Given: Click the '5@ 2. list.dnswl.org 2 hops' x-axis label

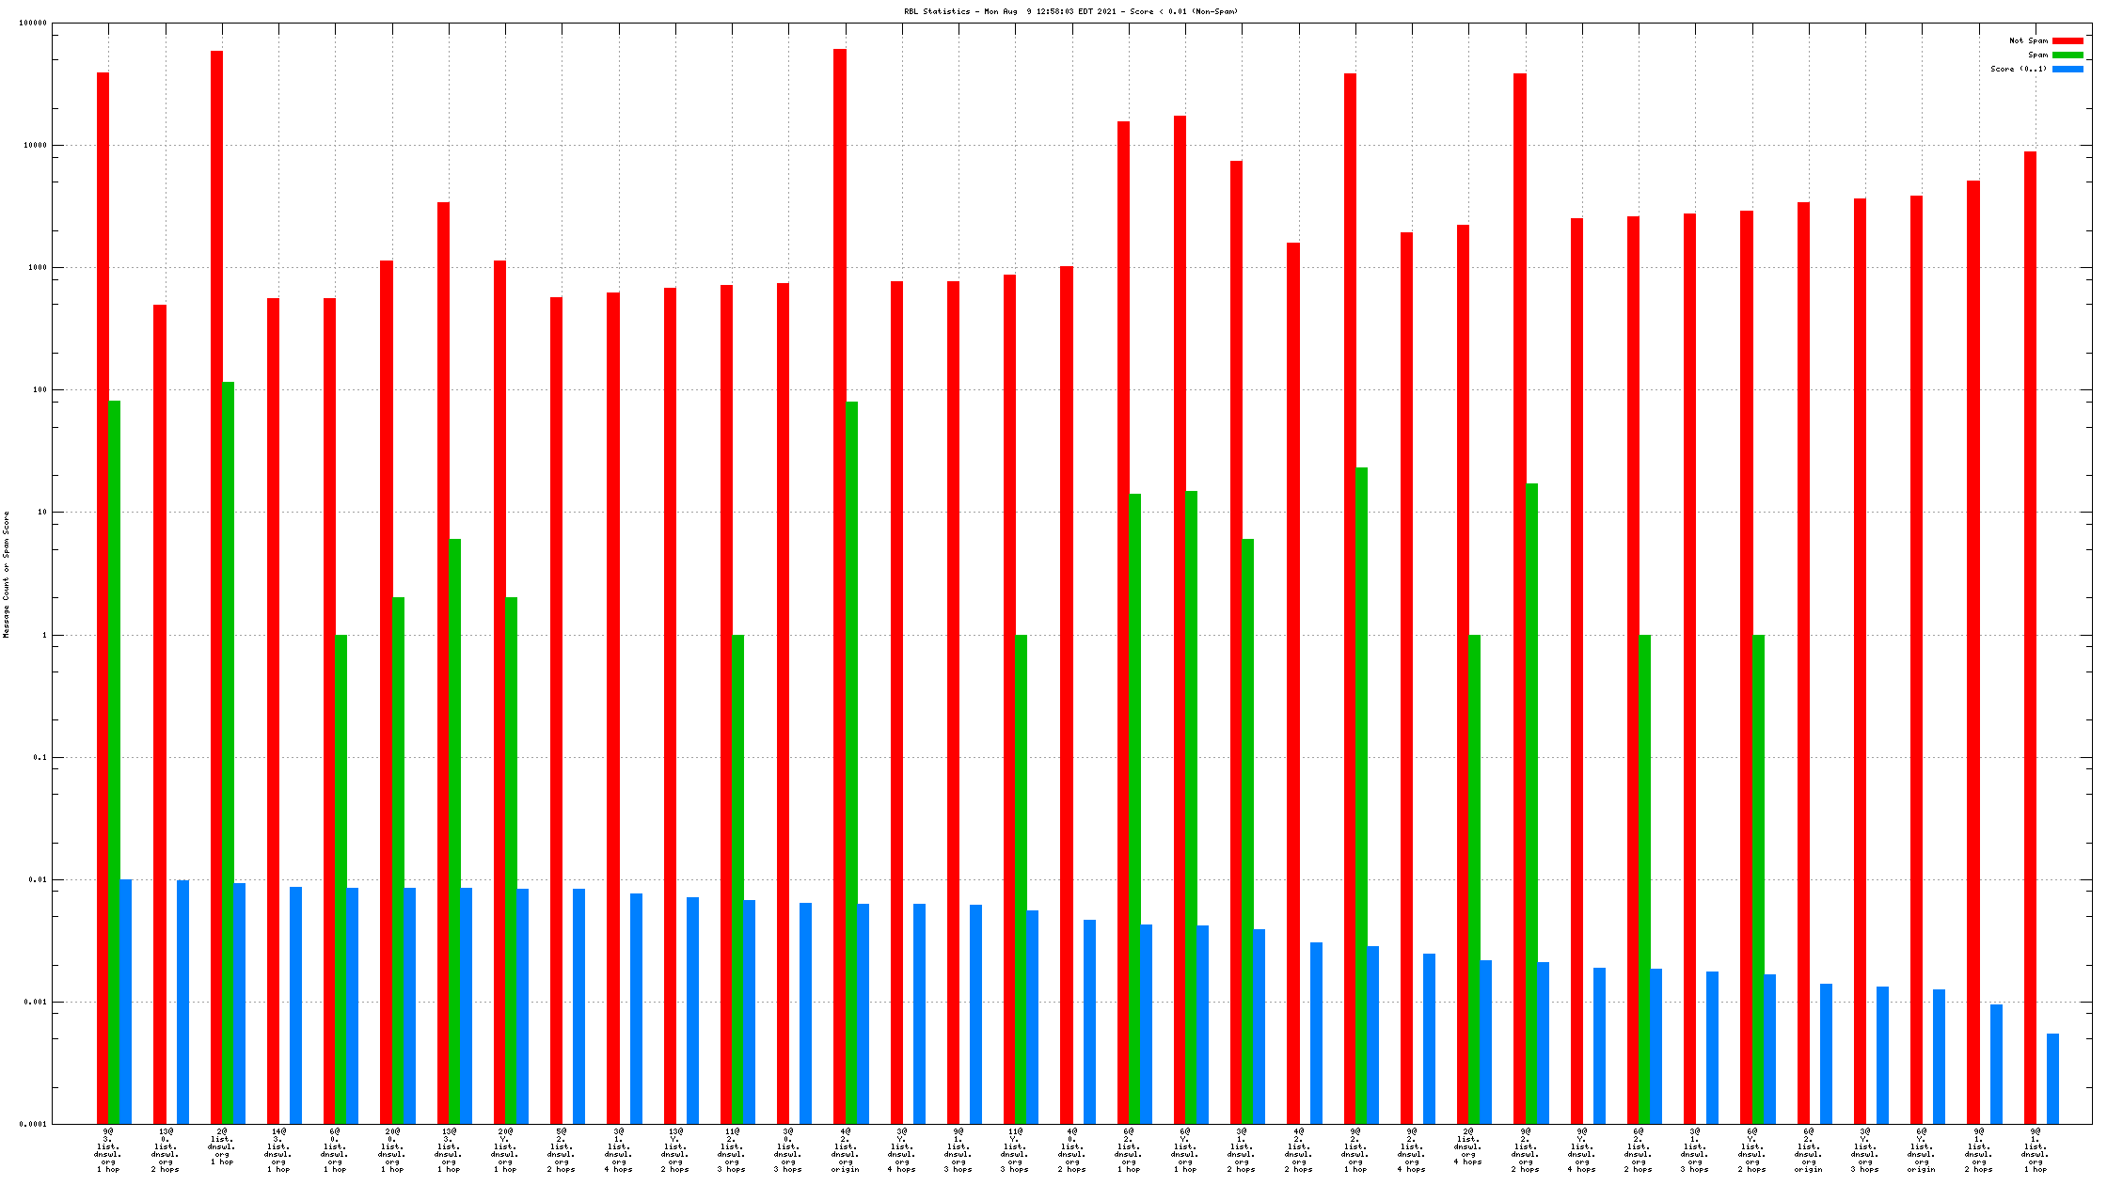Looking at the screenshot, I should tap(561, 1150).
